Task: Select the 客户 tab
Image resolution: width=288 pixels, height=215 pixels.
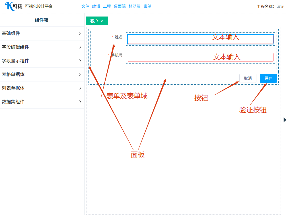Action: (94, 21)
